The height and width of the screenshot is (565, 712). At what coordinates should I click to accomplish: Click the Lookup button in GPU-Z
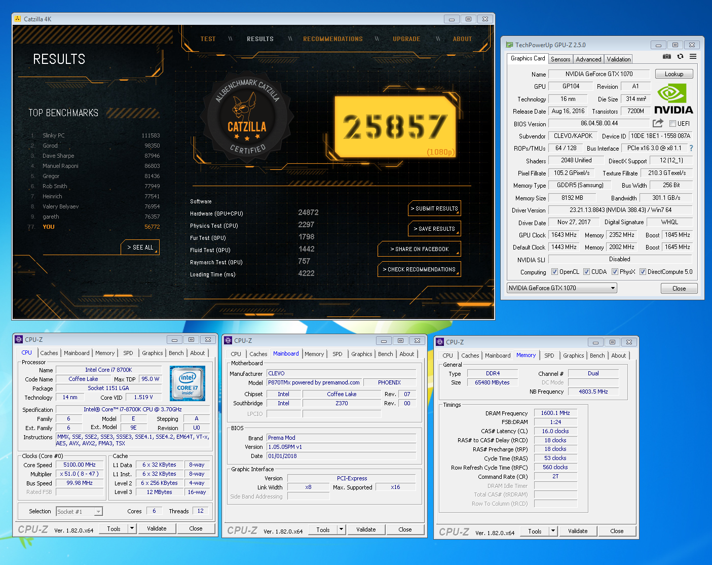click(674, 74)
